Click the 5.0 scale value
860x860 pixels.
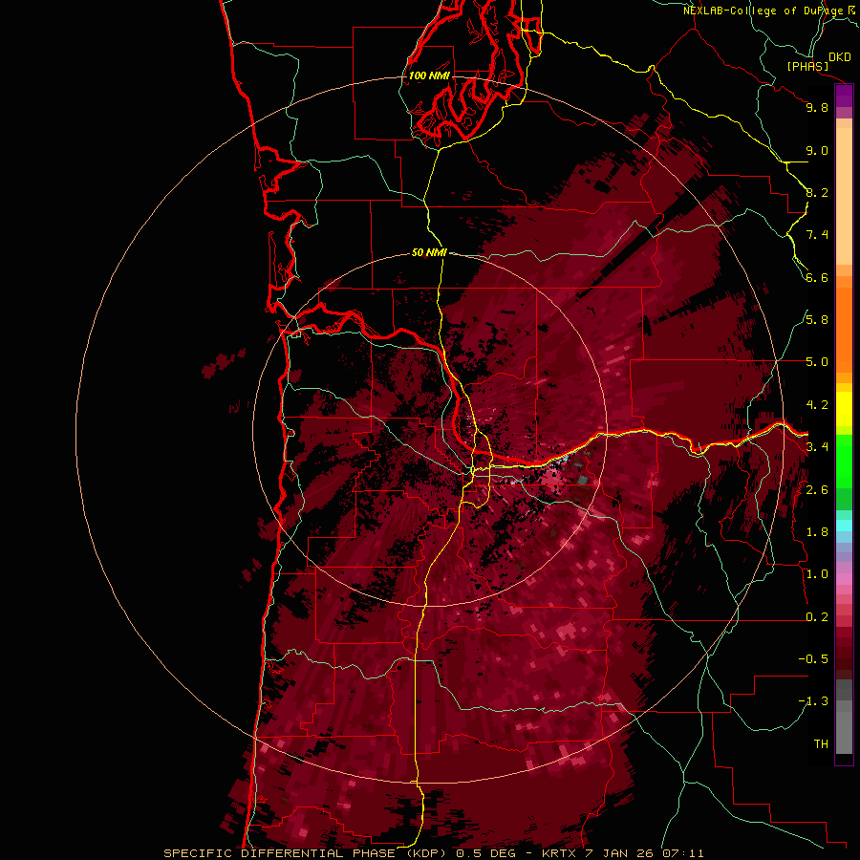817,362
